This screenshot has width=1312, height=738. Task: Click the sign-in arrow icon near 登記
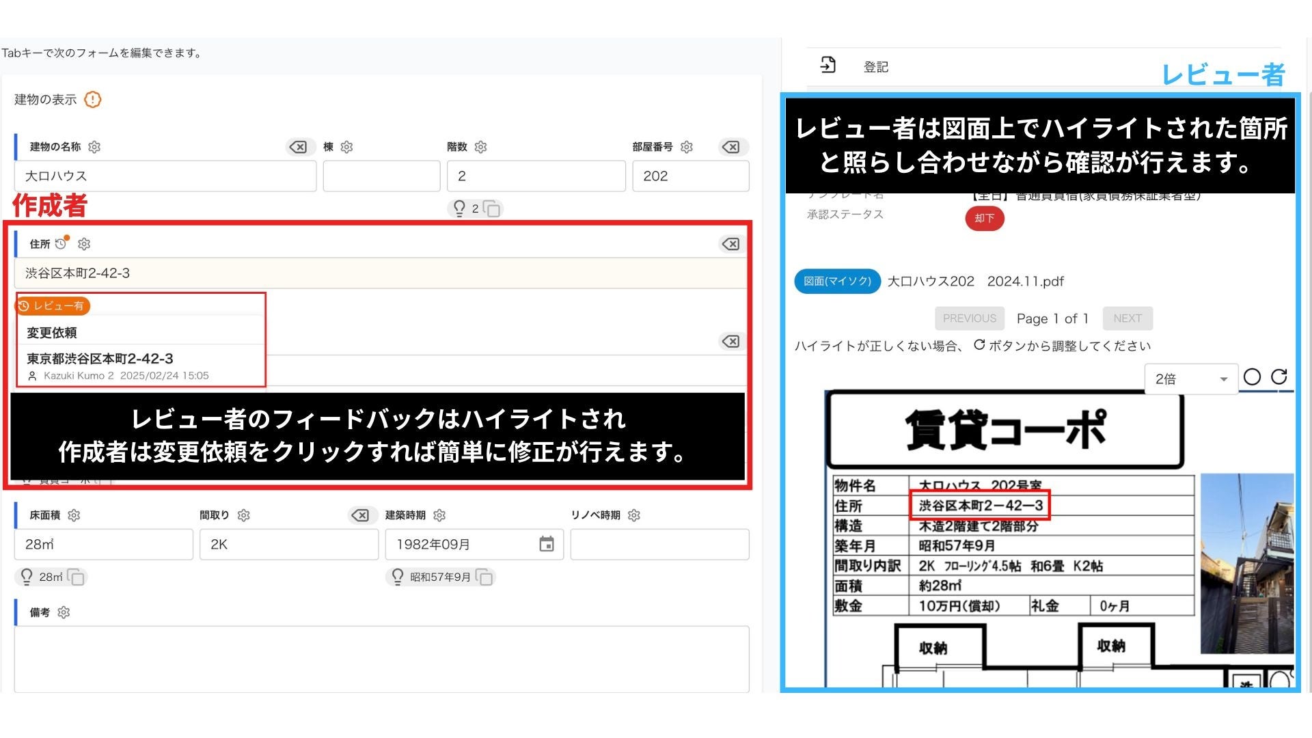pyautogui.click(x=828, y=66)
